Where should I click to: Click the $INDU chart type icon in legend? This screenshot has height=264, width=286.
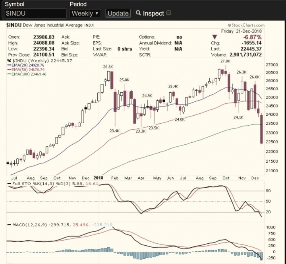[x=9, y=60]
